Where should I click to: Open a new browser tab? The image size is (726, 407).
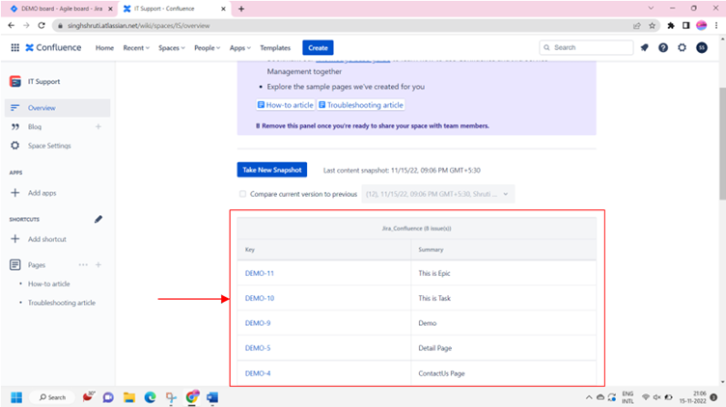[241, 9]
